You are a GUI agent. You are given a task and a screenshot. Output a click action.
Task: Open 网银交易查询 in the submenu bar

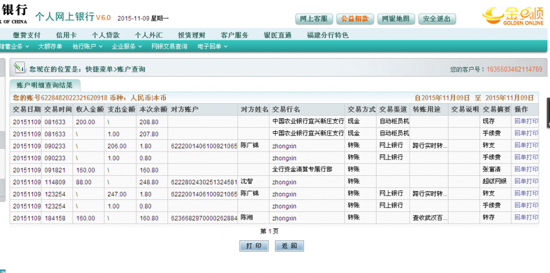coord(169,47)
